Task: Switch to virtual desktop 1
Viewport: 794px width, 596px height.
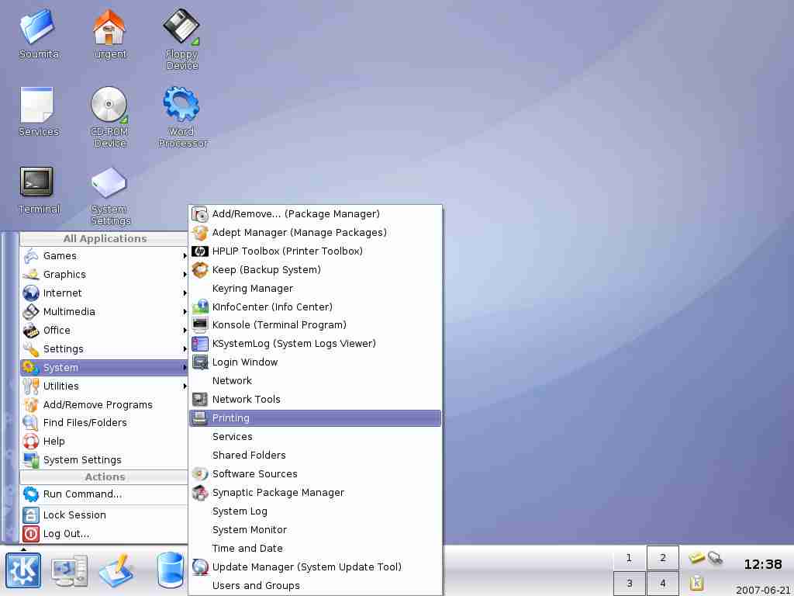Action: (x=629, y=558)
